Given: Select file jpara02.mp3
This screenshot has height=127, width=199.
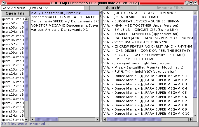Looking at the screenshot, I should tap(13, 23).
